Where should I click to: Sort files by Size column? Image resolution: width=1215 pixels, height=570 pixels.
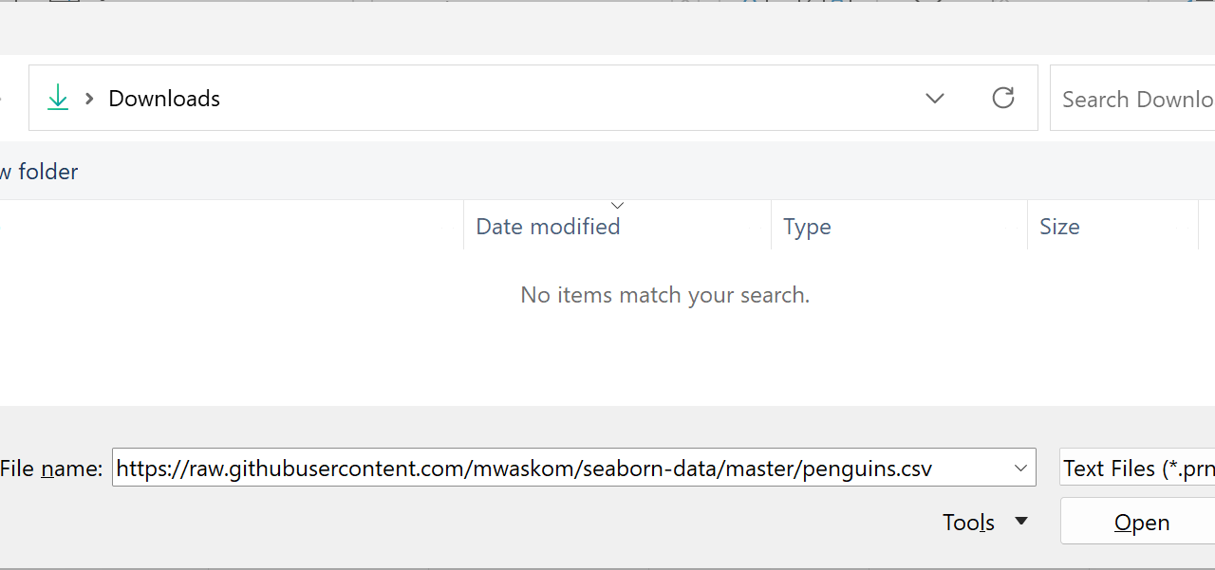[x=1059, y=227]
